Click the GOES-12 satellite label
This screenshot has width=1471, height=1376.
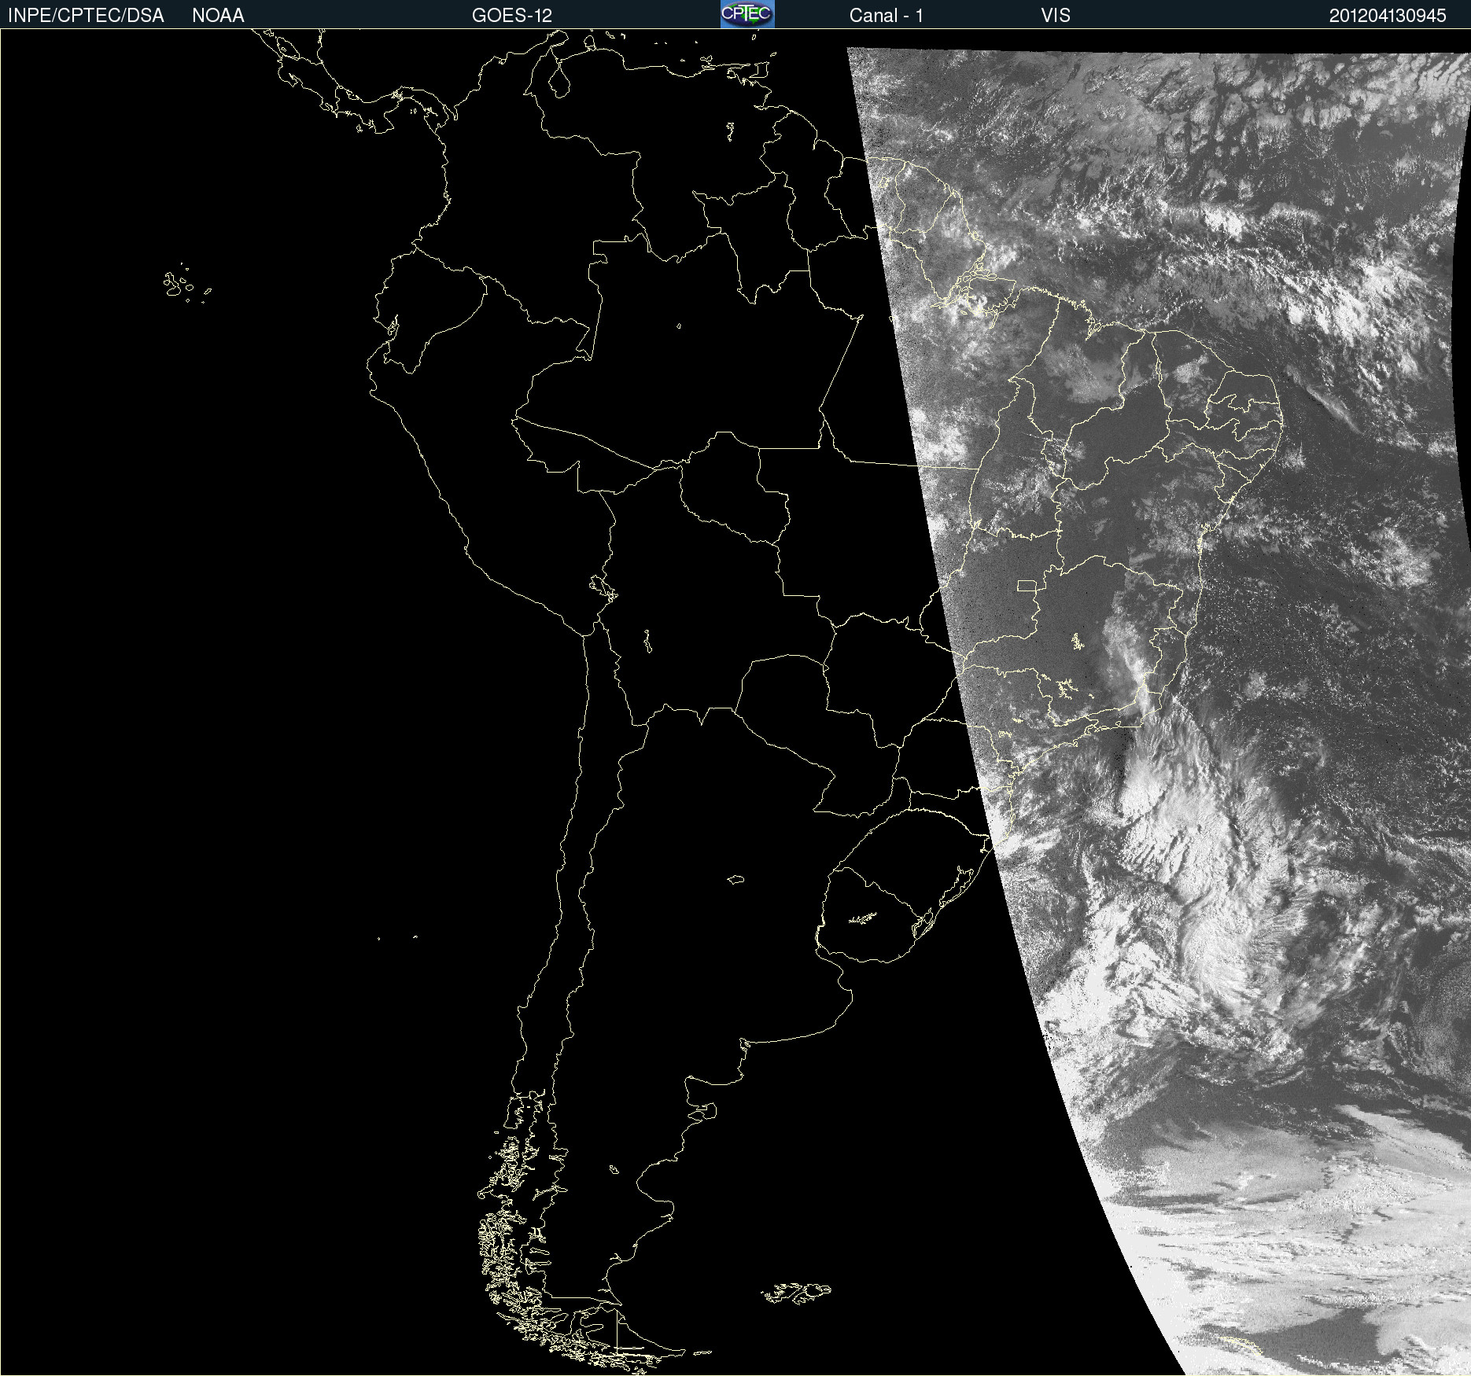tap(512, 16)
